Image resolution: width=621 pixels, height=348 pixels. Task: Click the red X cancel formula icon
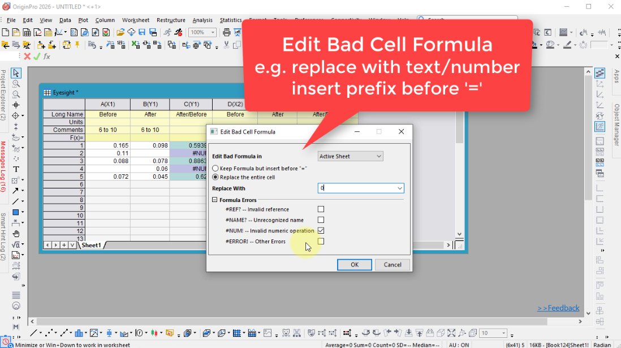(x=27, y=57)
